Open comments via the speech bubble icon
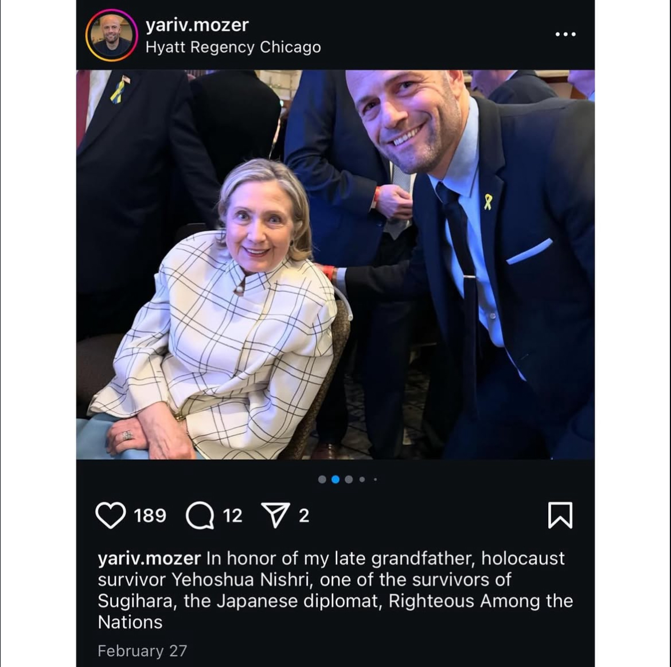 click(x=200, y=515)
